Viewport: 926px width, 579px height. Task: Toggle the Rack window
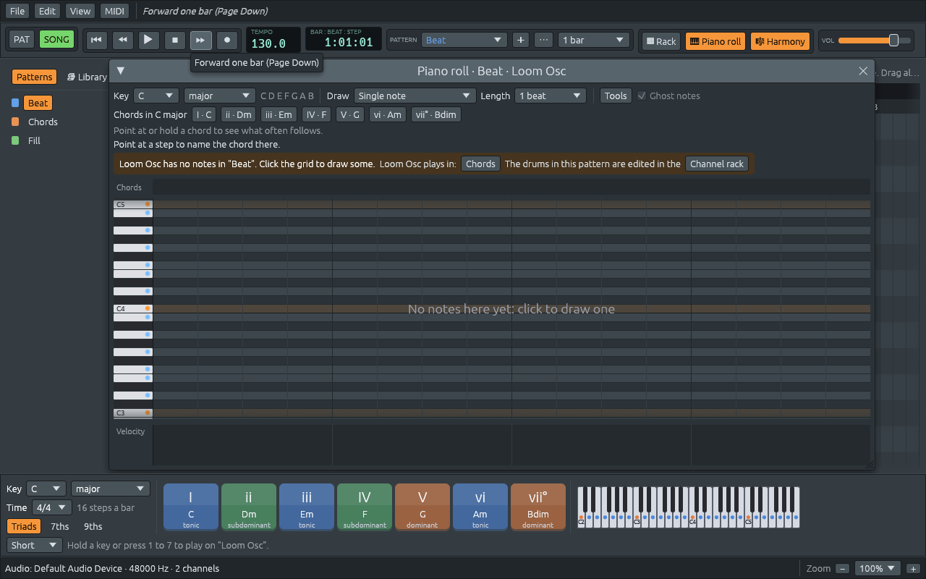tap(660, 41)
